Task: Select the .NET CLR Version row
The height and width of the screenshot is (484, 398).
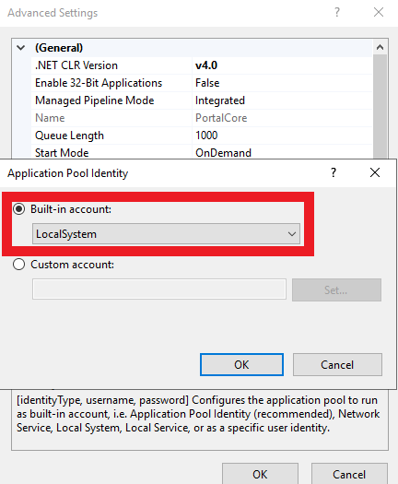Action: 202,65
